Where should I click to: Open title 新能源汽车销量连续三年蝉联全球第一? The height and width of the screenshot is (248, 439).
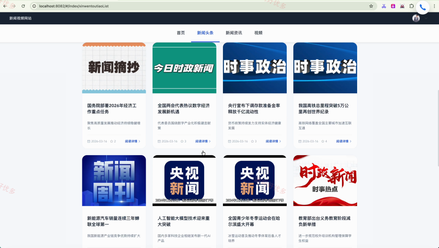click(x=113, y=221)
